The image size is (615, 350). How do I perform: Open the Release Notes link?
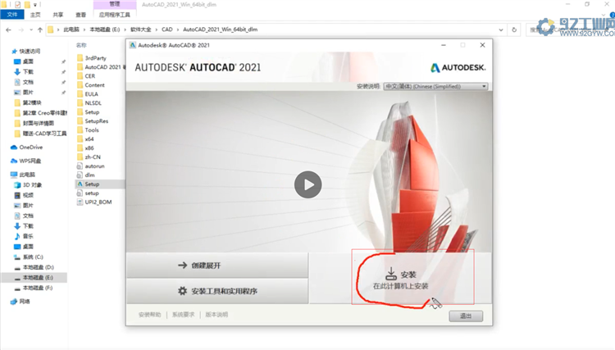pyautogui.click(x=216, y=314)
